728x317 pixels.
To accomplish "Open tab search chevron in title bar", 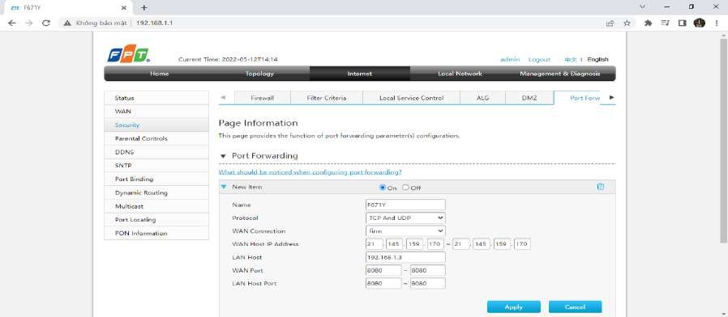I will click(643, 7).
